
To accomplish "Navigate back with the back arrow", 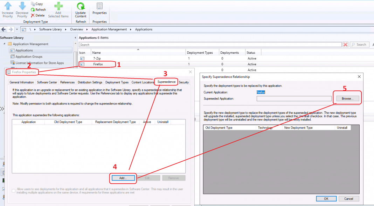I will (4, 29).
